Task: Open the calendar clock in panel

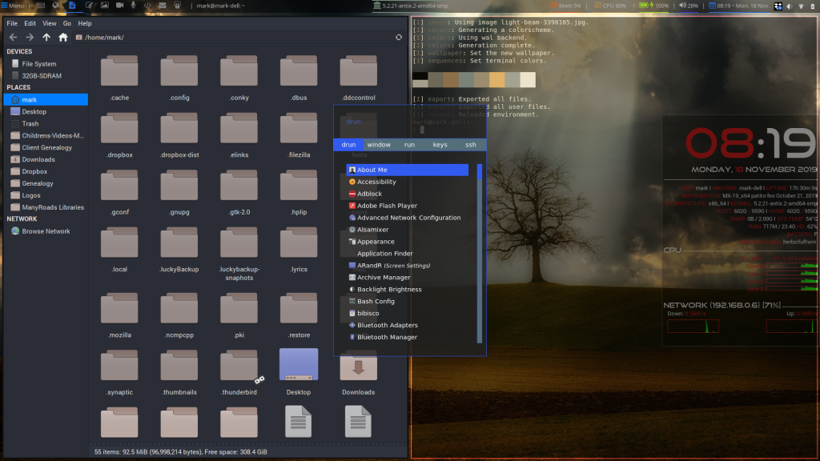Action: pyautogui.click(x=738, y=6)
